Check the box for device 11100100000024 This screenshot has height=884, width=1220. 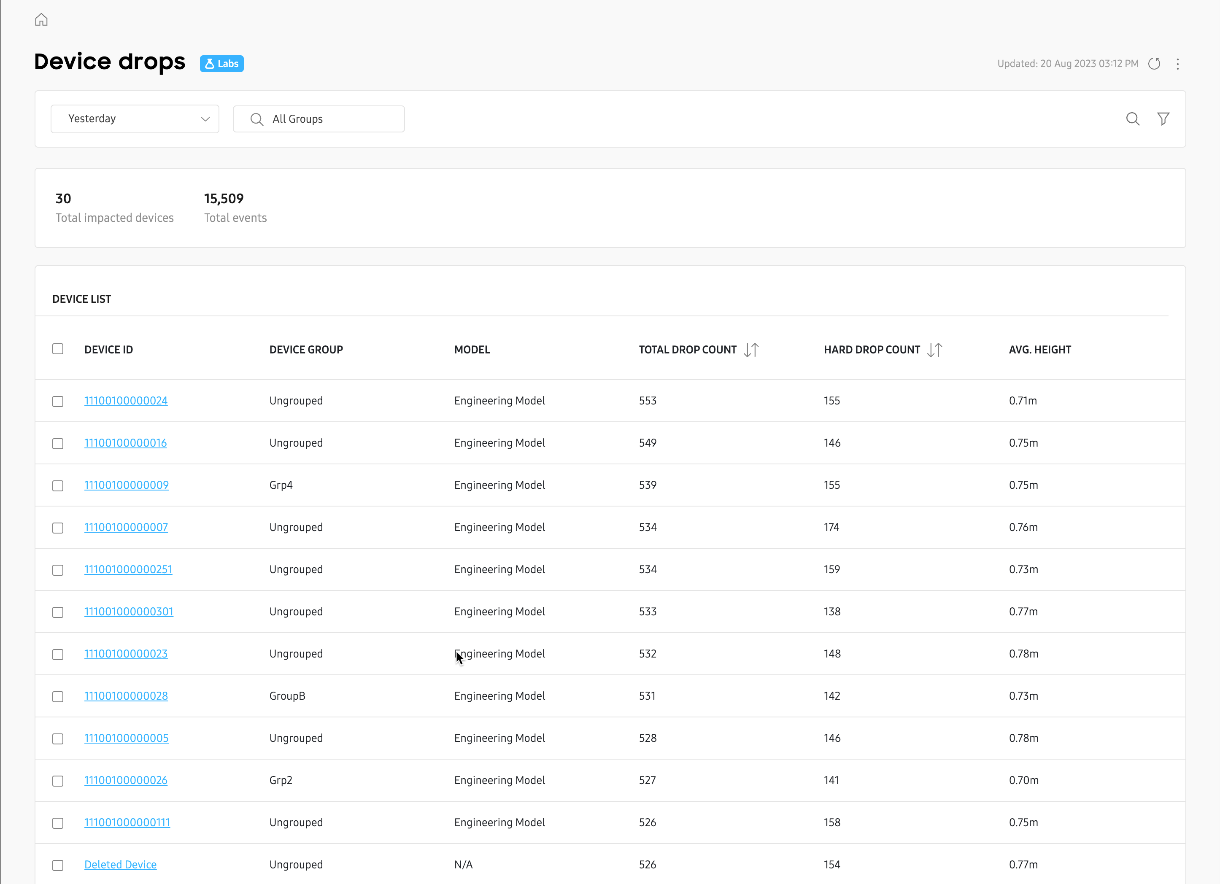58,402
